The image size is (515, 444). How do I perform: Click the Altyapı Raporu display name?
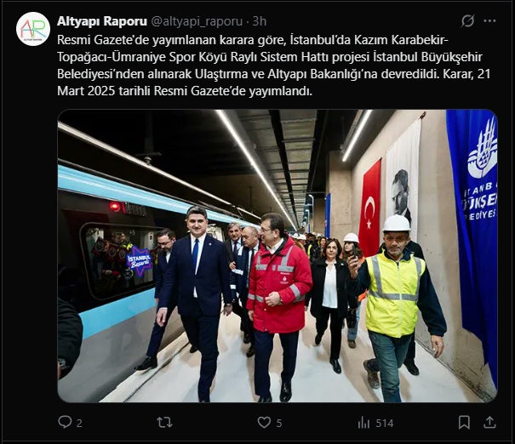[102, 21]
